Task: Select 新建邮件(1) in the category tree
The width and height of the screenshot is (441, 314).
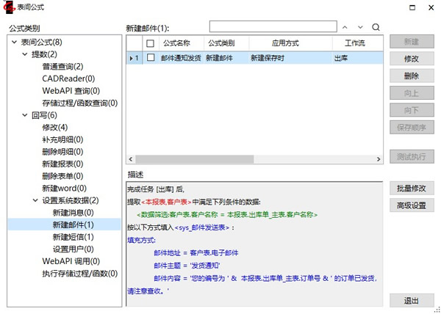Action: click(x=73, y=224)
